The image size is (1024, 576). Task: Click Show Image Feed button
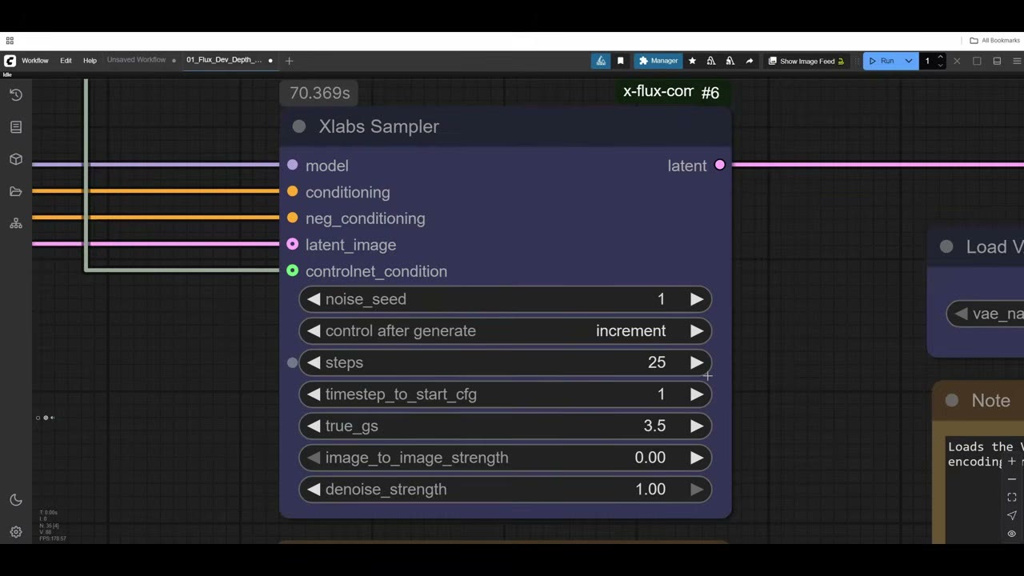[806, 61]
